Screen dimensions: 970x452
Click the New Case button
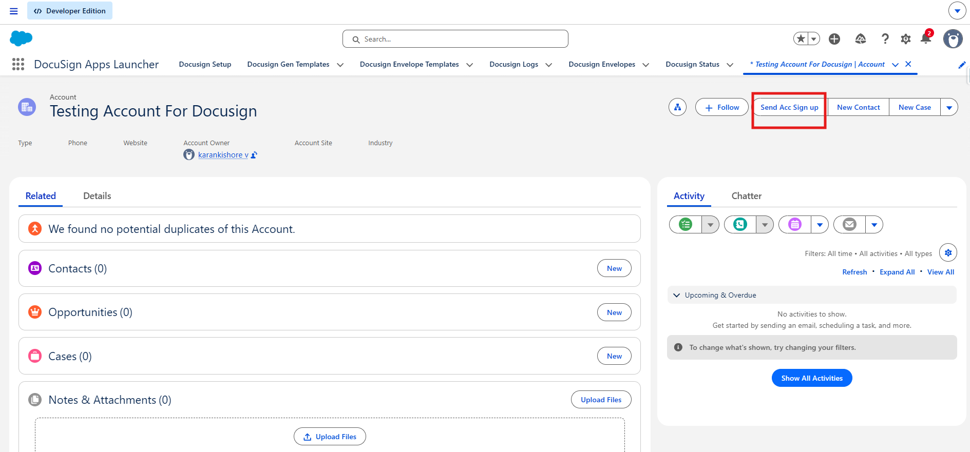(x=915, y=107)
